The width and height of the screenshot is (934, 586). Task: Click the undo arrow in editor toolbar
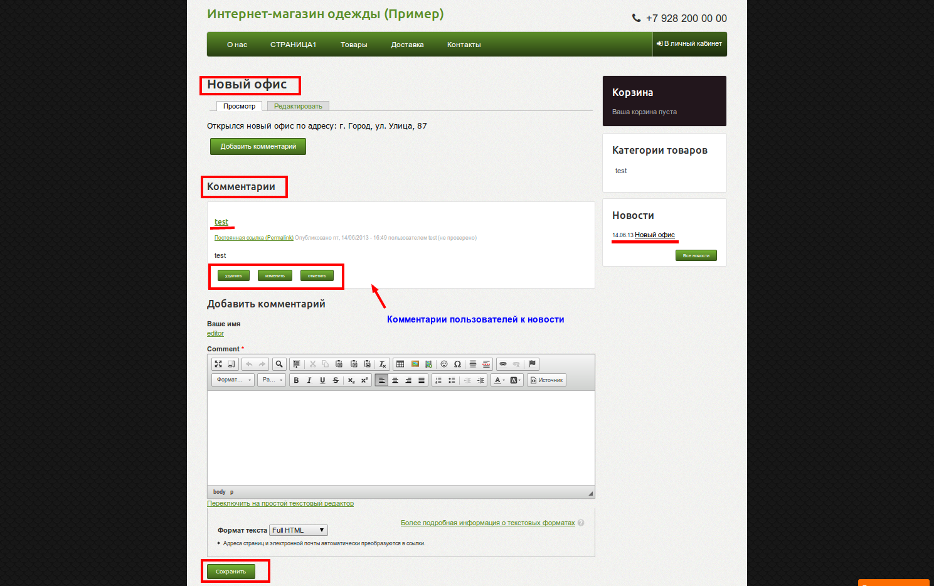(x=249, y=364)
